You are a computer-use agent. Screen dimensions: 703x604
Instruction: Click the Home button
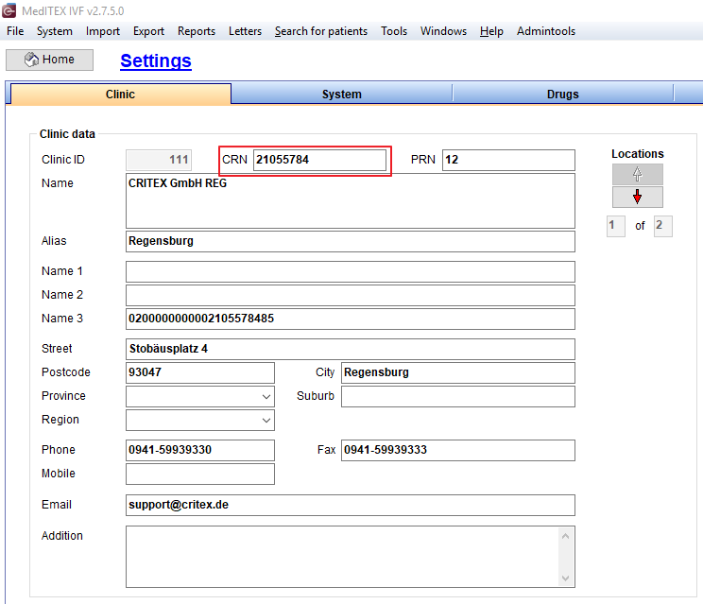pyautogui.click(x=49, y=60)
